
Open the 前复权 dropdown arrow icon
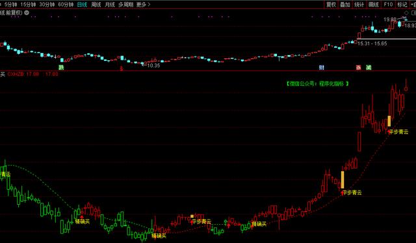click(x=27, y=12)
